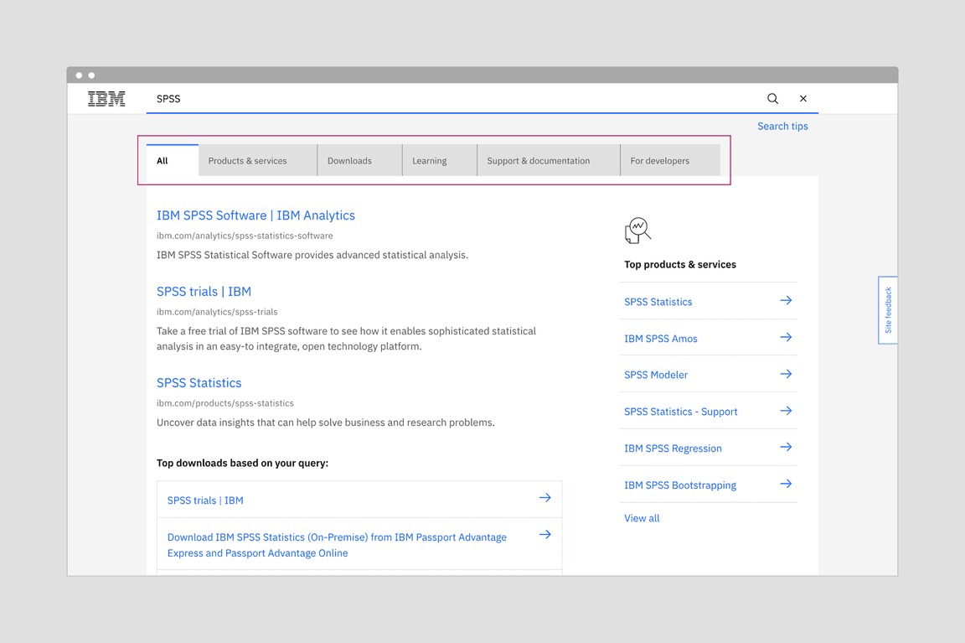Switch to the Downloads tab
The height and width of the screenshot is (643, 965).
[x=348, y=160]
